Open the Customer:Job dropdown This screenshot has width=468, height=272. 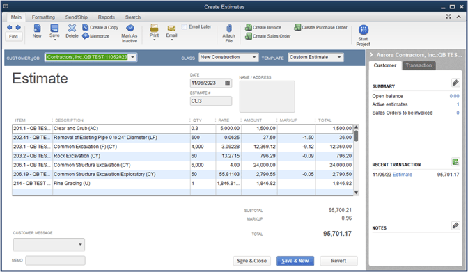133,57
